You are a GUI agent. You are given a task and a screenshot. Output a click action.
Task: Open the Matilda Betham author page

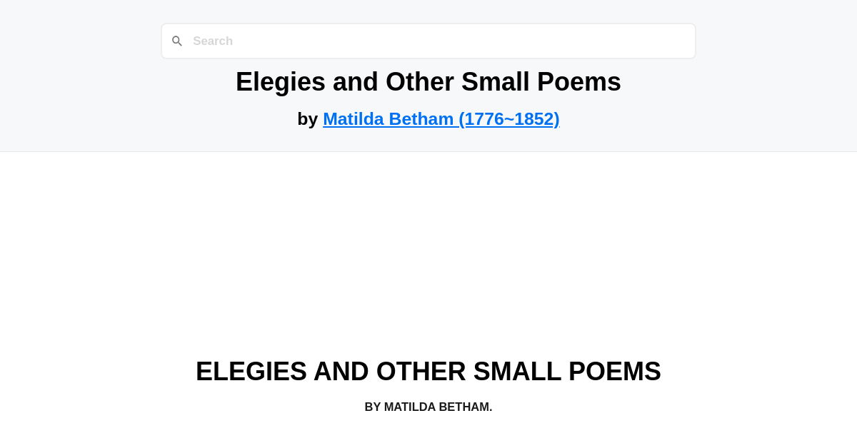pyautogui.click(x=441, y=119)
